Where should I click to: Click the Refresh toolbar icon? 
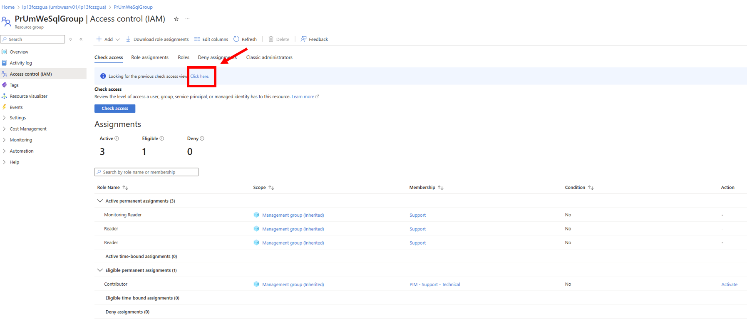[x=236, y=39]
